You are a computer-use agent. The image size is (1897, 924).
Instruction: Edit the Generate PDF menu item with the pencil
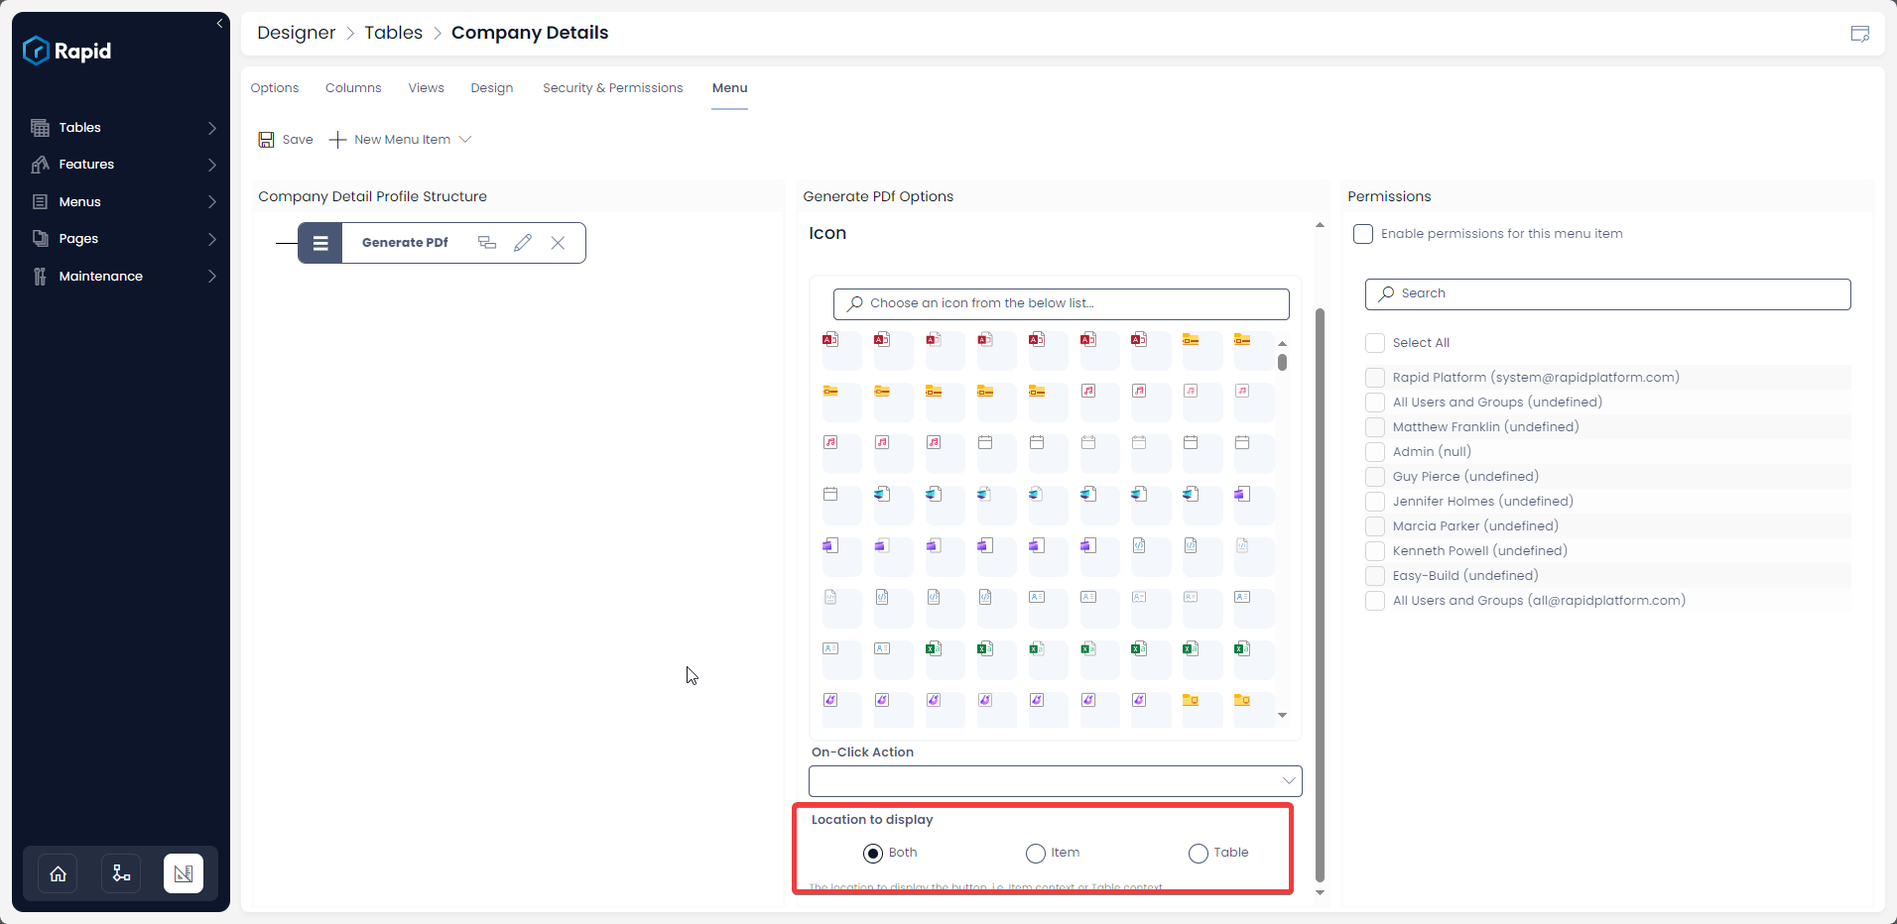coord(523,243)
